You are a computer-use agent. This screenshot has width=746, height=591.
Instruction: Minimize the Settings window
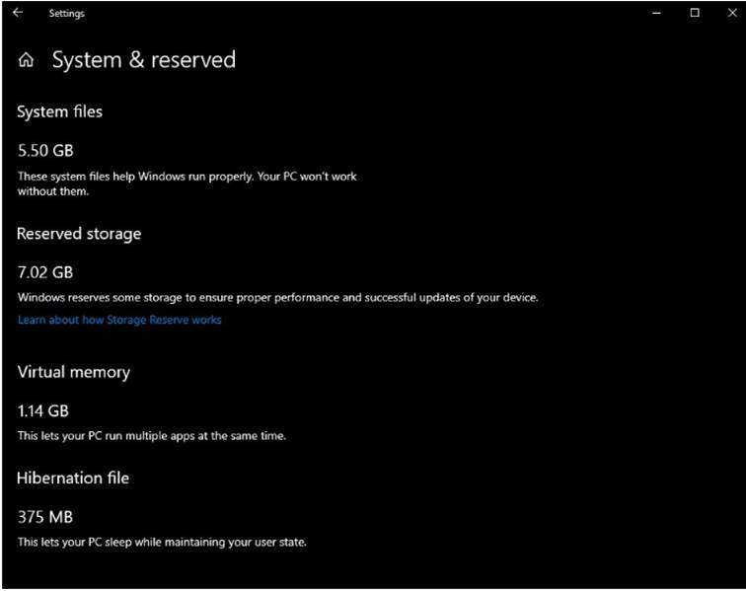pyautogui.click(x=656, y=14)
